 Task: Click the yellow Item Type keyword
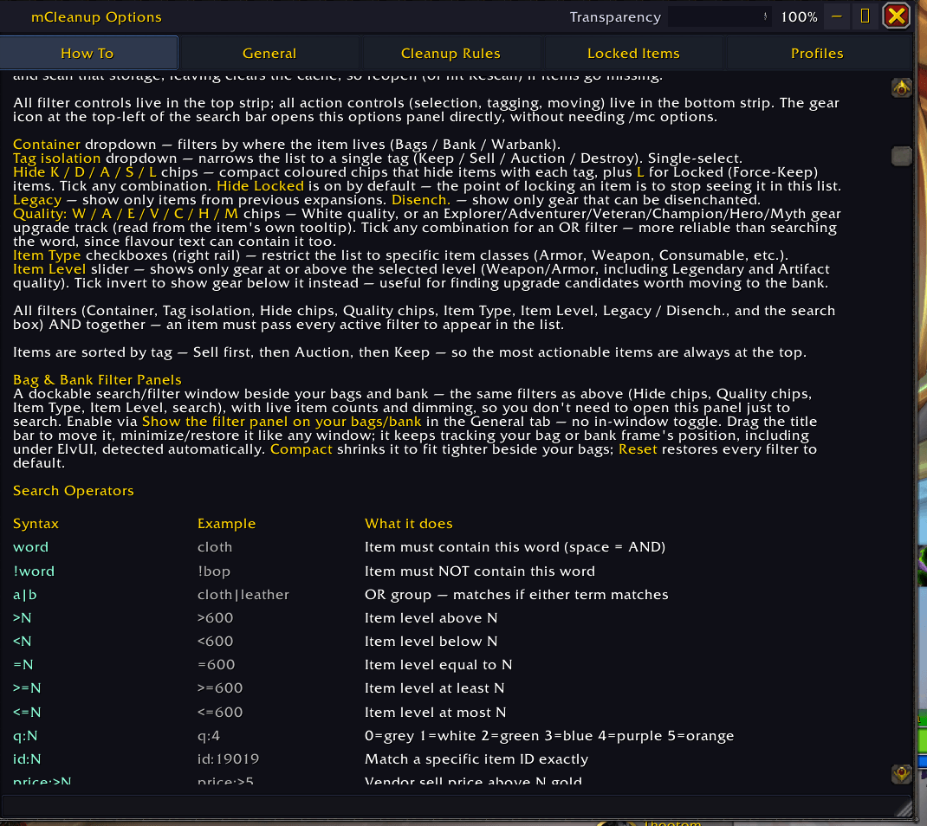pos(47,255)
